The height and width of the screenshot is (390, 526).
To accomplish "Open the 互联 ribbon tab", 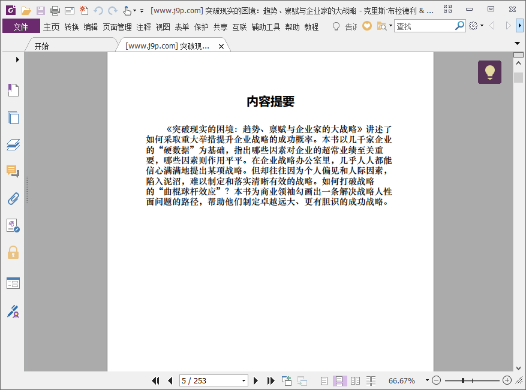I will click(x=239, y=27).
